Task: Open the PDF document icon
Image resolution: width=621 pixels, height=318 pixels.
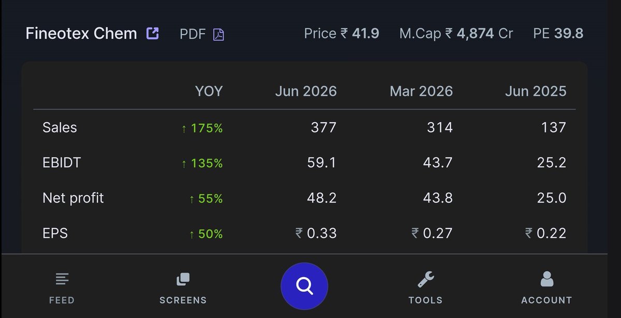Action: click(219, 35)
